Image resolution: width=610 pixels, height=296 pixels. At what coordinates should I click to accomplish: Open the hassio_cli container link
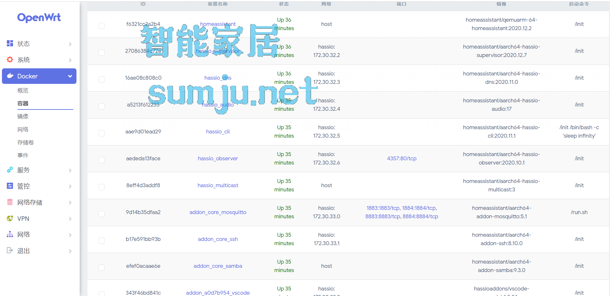218,131
